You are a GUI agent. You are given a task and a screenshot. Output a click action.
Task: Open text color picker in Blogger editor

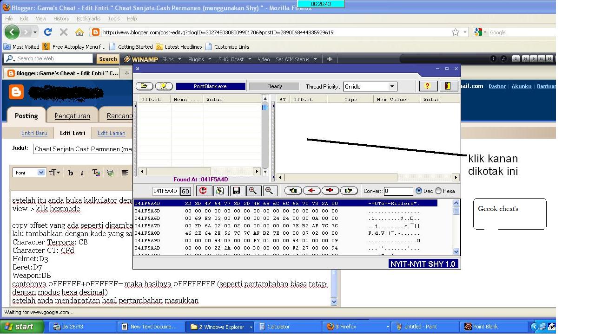(x=96, y=173)
